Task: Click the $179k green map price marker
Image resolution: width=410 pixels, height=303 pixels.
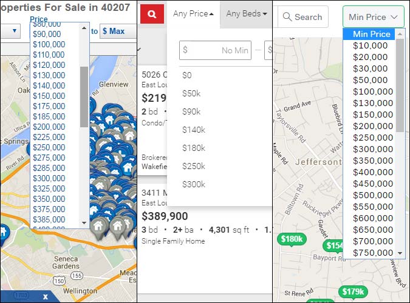Action: (352, 293)
